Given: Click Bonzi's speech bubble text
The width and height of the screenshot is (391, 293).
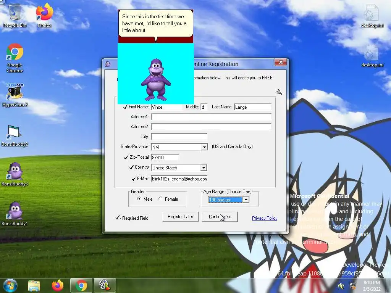Looking at the screenshot, I should tap(154, 23).
